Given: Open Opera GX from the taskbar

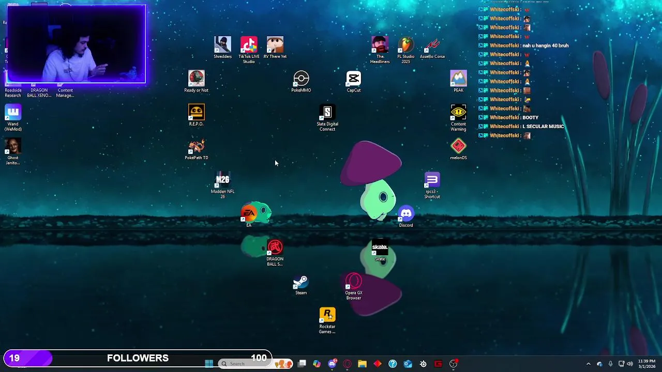Looking at the screenshot, I should pos(347,364).
